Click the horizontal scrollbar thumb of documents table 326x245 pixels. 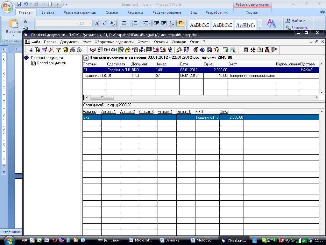(102, 97)
